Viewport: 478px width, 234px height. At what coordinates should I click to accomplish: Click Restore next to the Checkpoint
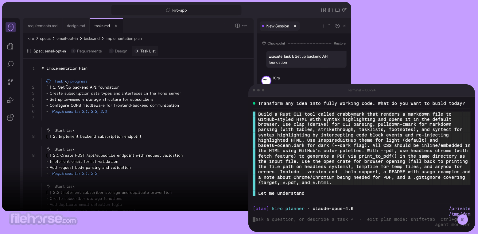[x=340, y=44]
